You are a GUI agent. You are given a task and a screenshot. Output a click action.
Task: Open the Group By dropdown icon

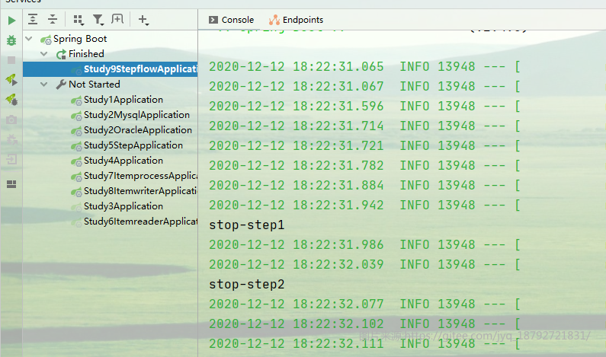[79, 20]
